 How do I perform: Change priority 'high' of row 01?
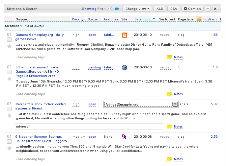pyautogui.click(x=76, y=35)
